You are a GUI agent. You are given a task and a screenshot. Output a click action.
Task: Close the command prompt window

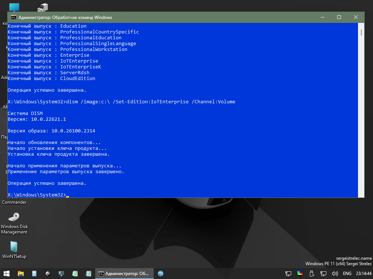[x=356, y=17]
